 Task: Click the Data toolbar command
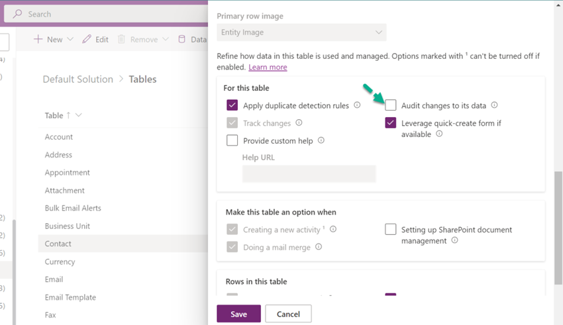pos(193,40)
